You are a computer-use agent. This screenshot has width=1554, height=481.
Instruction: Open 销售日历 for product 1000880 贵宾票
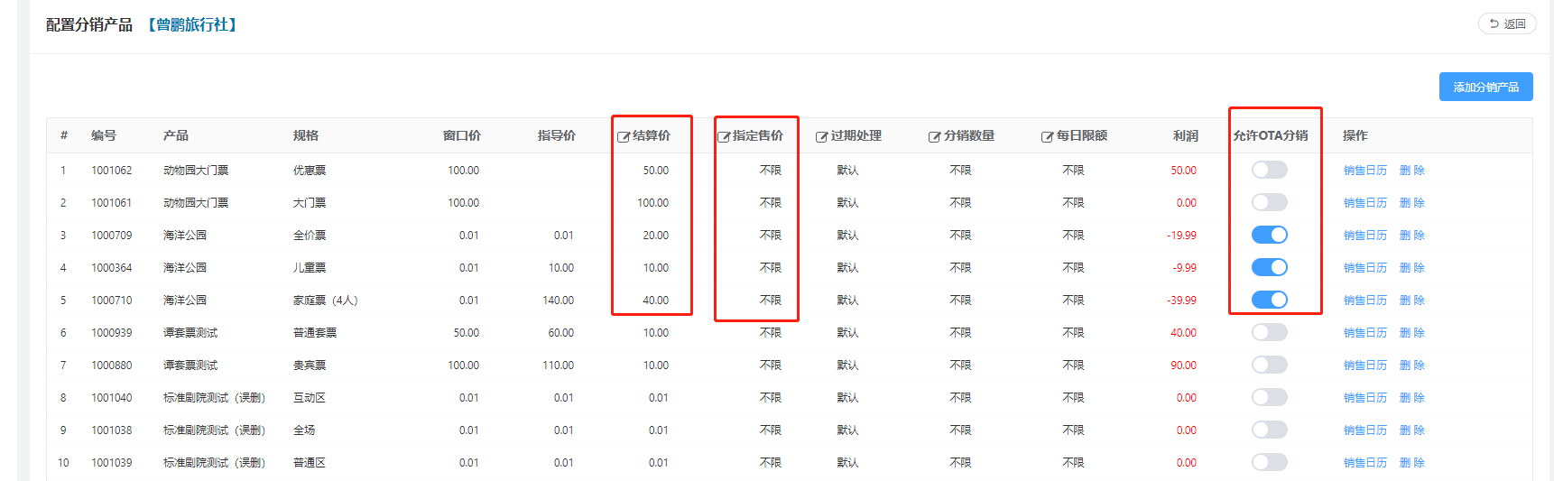[x=1364, y=365]
